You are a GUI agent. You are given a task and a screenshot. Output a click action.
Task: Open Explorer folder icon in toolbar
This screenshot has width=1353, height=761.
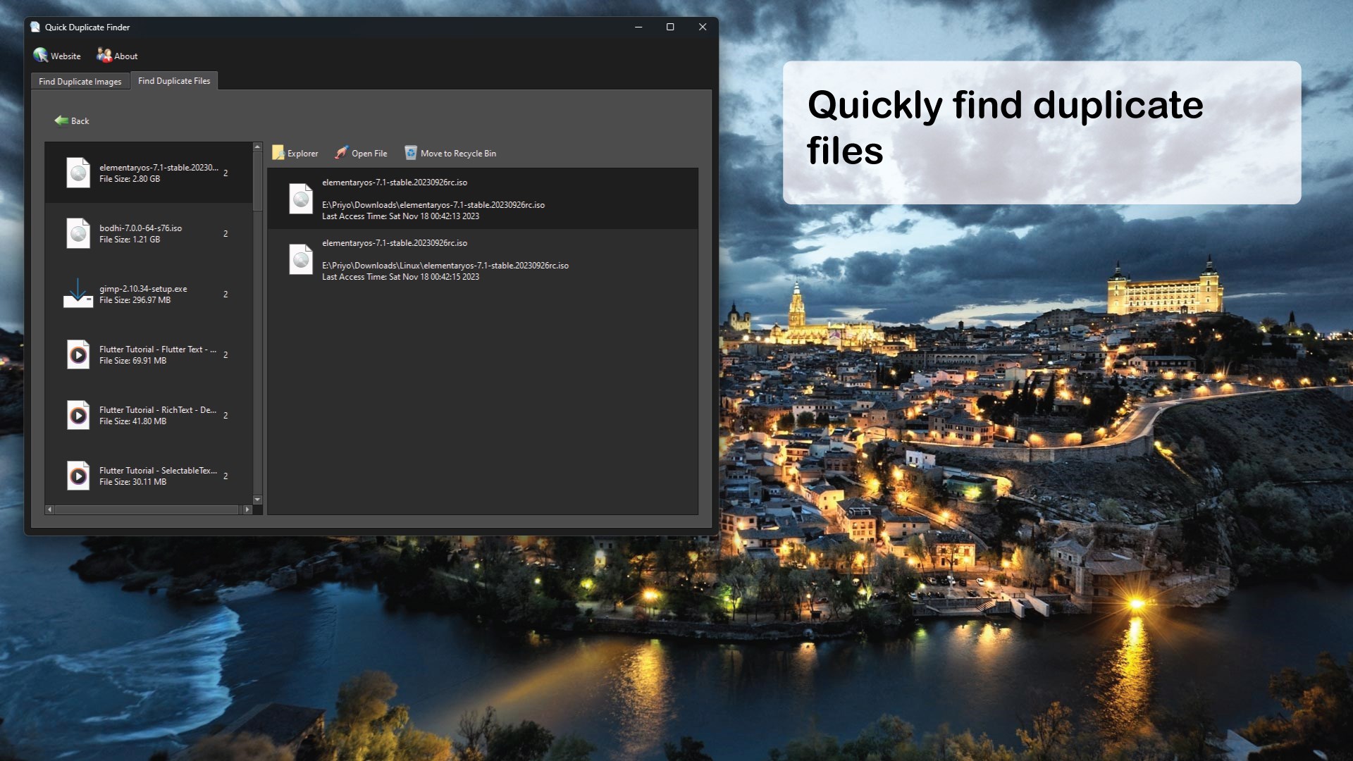[x=278, y=153]
